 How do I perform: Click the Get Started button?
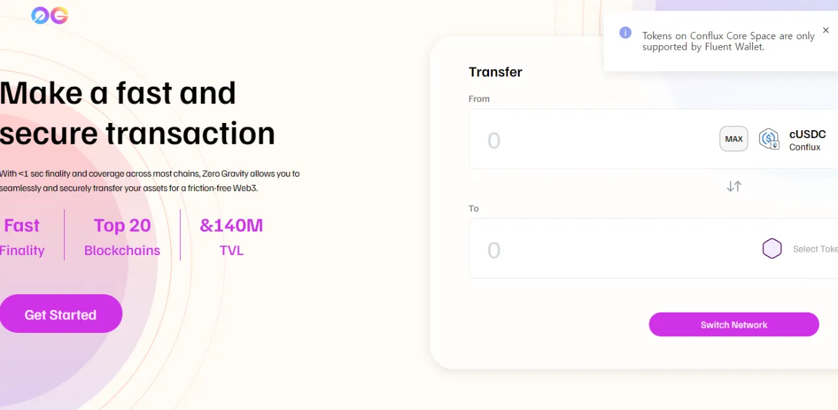click(60, 314)
